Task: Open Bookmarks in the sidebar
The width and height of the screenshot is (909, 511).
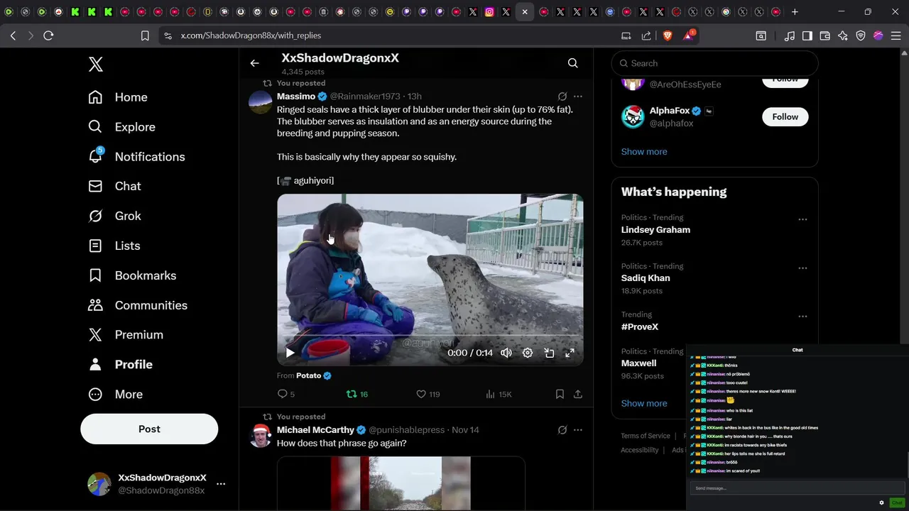Action: point(132,275)
